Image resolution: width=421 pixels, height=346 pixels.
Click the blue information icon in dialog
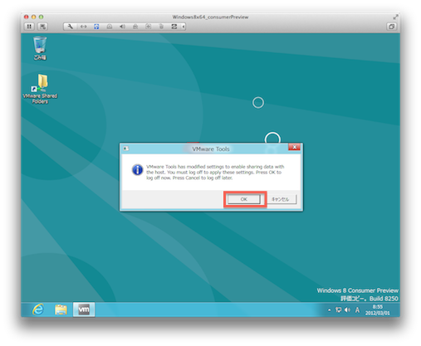138,170
